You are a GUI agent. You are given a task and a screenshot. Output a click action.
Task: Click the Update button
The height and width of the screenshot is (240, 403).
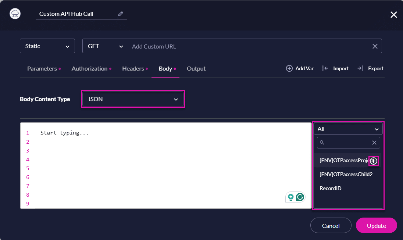click(376, 225)
